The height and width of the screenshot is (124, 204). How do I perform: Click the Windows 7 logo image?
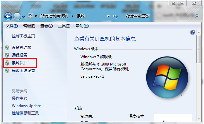coord(167,77)
